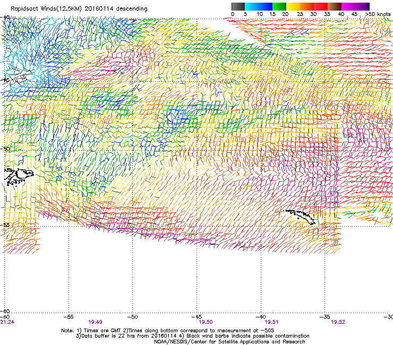Screen dimensions: 393x345
Task: Click the '20160114 descending' title date
Action: (x=116, y=8)
